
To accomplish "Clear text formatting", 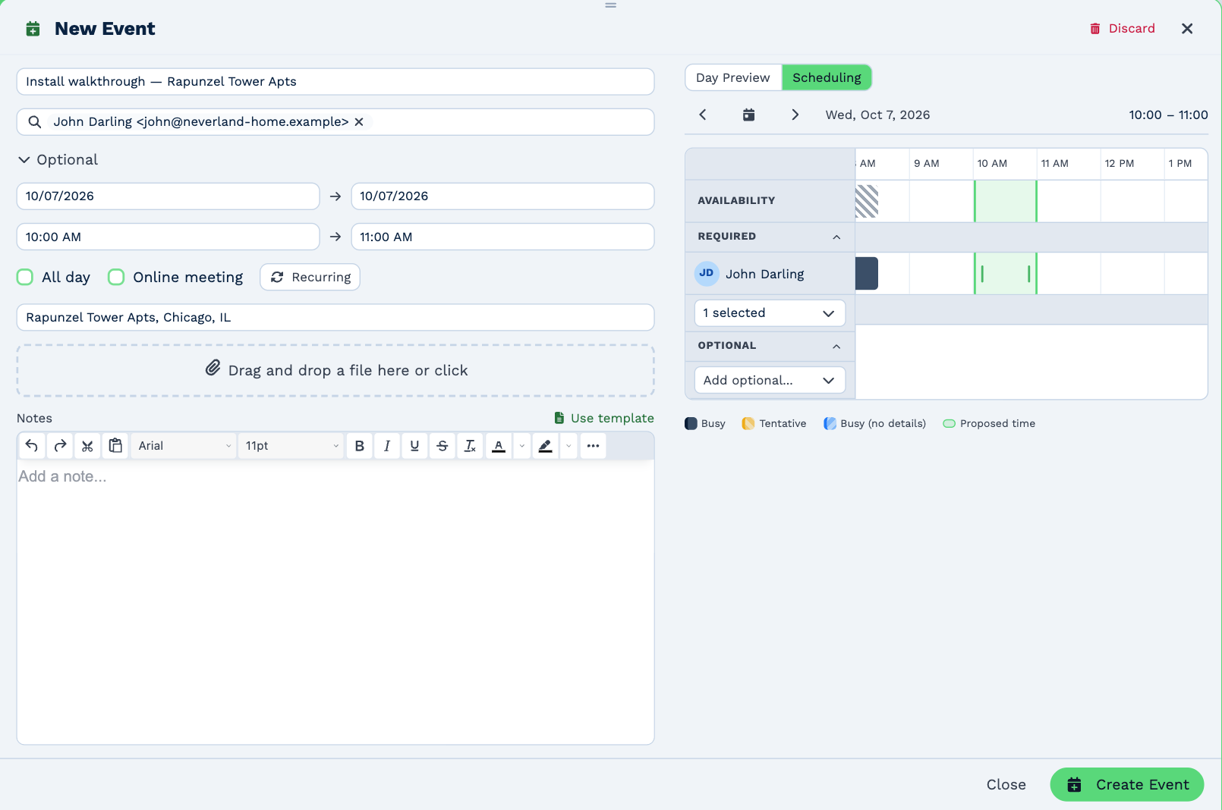I will click(x=470, y=446).
